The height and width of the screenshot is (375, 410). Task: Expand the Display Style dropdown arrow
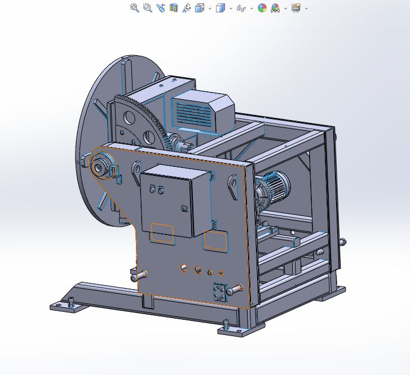(x=231, y=8)
